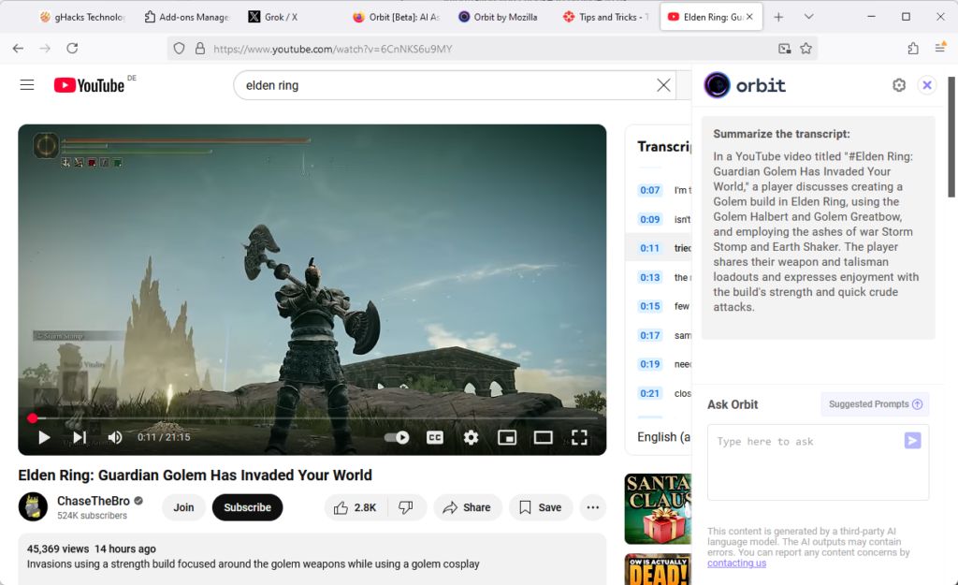Open the contacting us link
The width and height of the screenshot is (958, 585).
coord(736,563)
